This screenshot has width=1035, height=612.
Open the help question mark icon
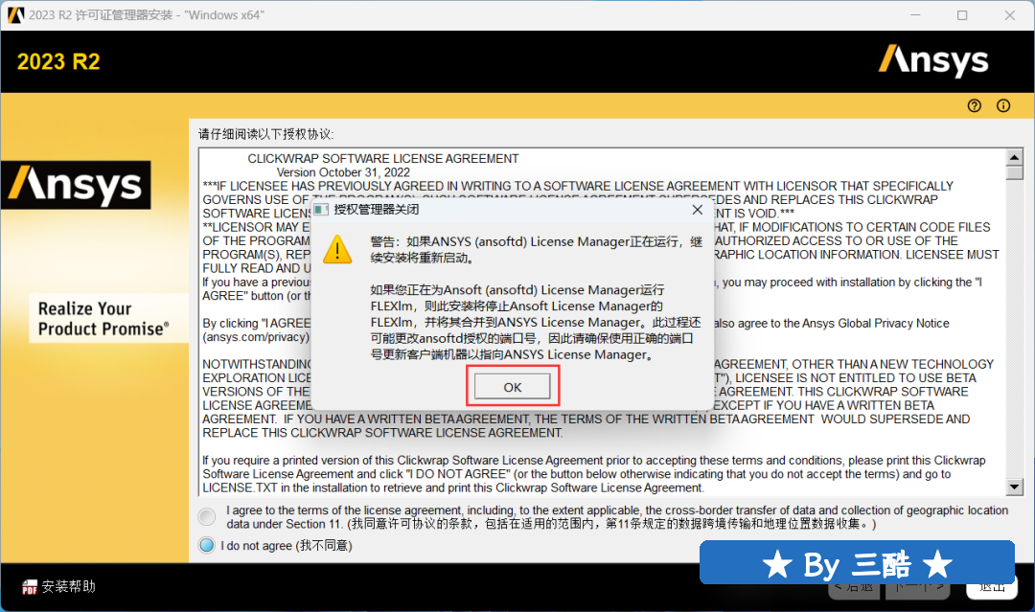click(x=975, y=105)
